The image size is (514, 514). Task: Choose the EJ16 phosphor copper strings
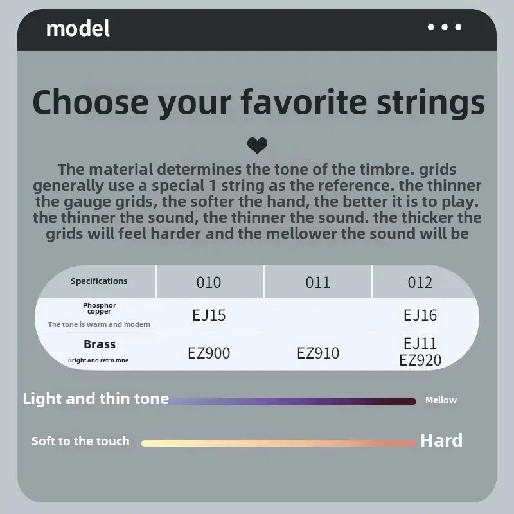tap(420, 315)
